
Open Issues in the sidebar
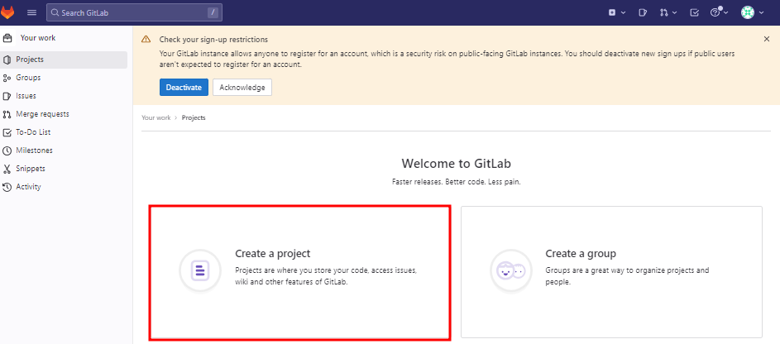(x=64, y=96)
